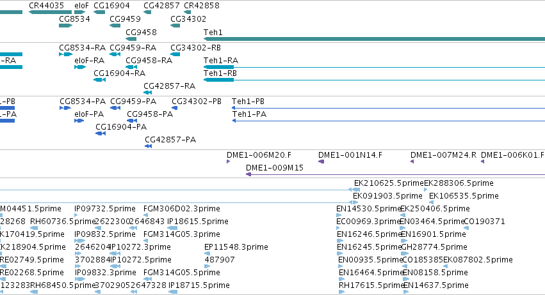Click EST EN14637.5prime label
The height and width of the screenshot is (295, 545).
(436, 285)
